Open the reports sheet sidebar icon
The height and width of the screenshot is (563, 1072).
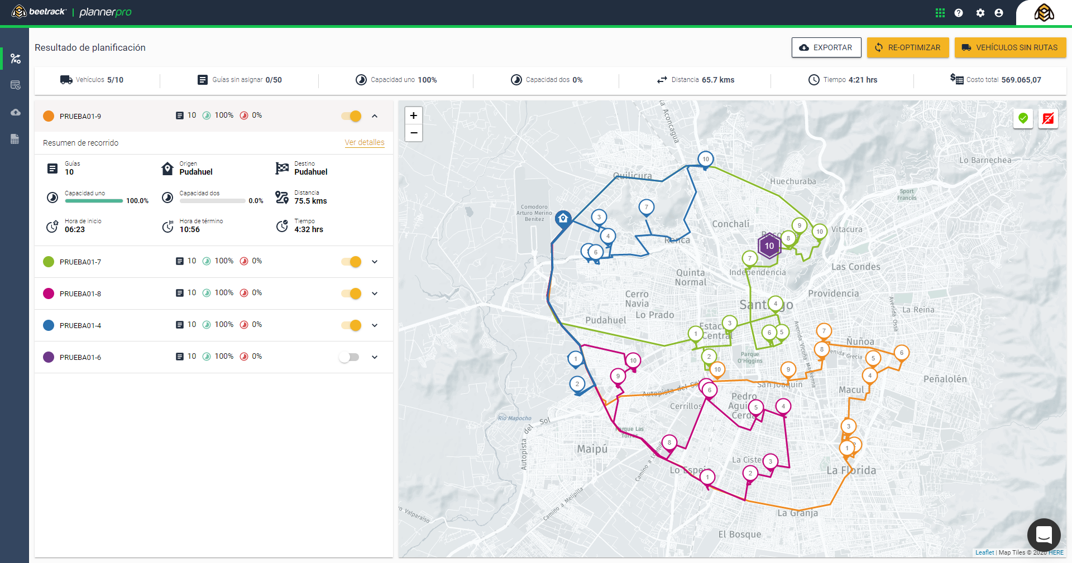[x=15, y=139]
